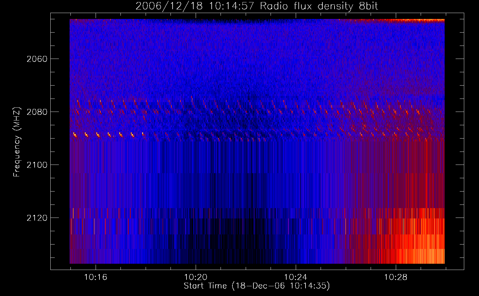
Task: Click the 'Frequency (MHZ)' axis title
Action: click(17, 142)
